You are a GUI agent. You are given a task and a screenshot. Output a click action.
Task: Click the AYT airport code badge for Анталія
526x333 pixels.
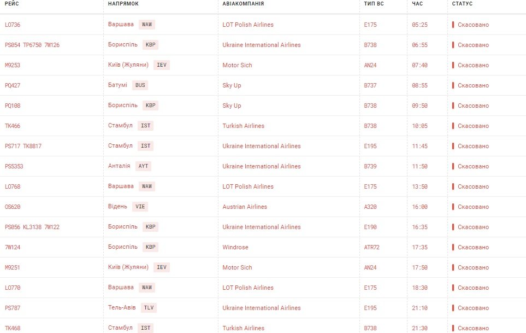click(143, 166)
